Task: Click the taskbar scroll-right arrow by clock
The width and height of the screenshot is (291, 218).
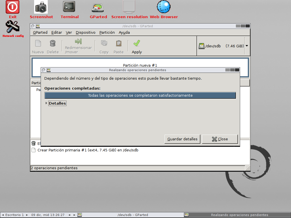Action: click(74, 215)
